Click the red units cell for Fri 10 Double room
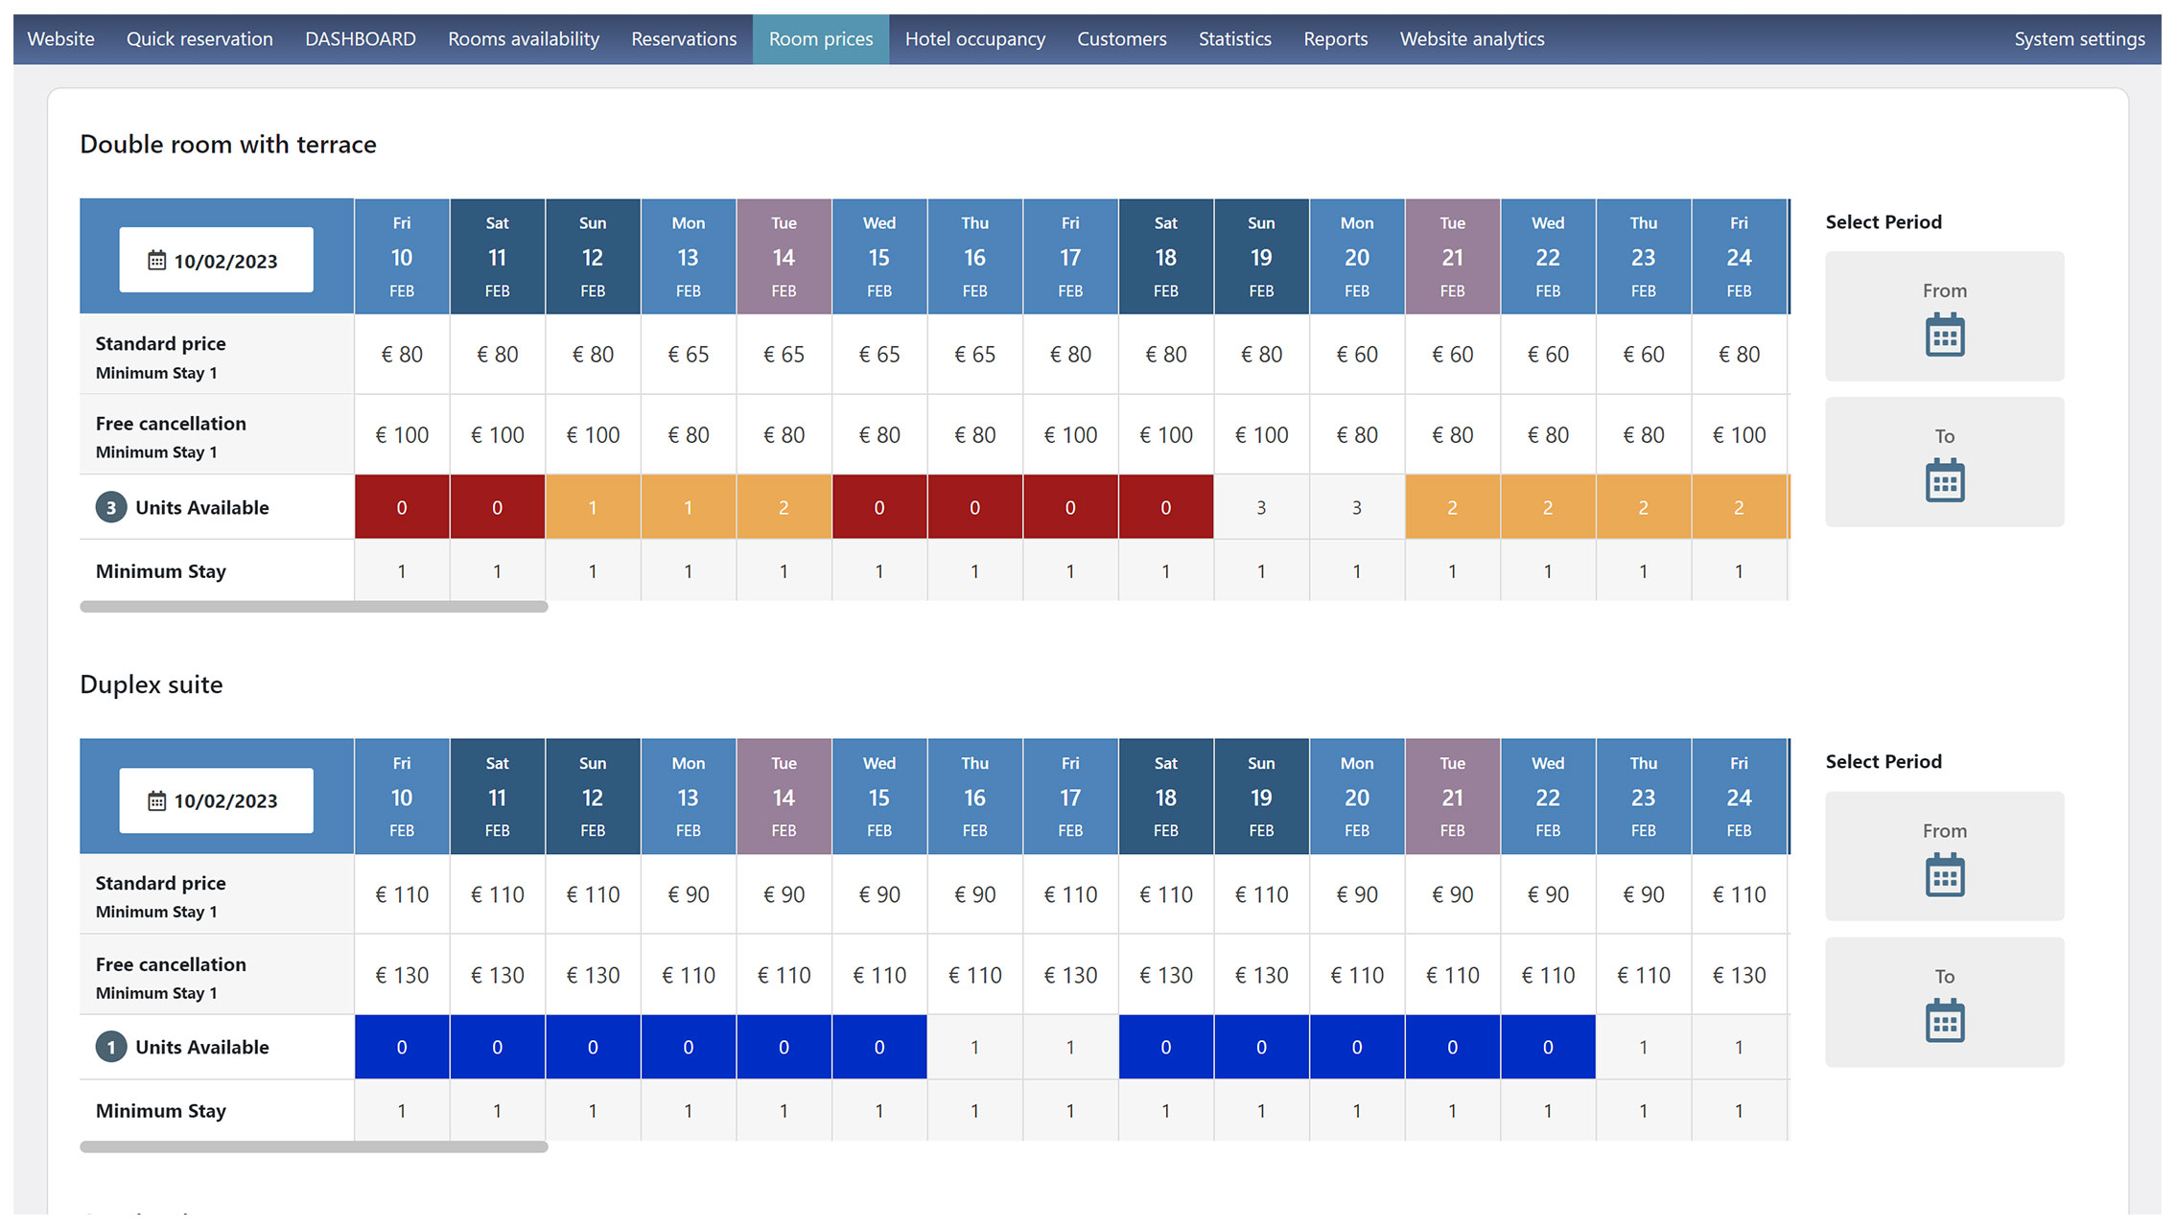The width and height of the screenshot is (2176, 1227). [x=402, y=508]
